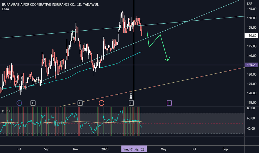Click the 165.00 price axis label
The image size is (259, 153).
[x=252, y=9]
